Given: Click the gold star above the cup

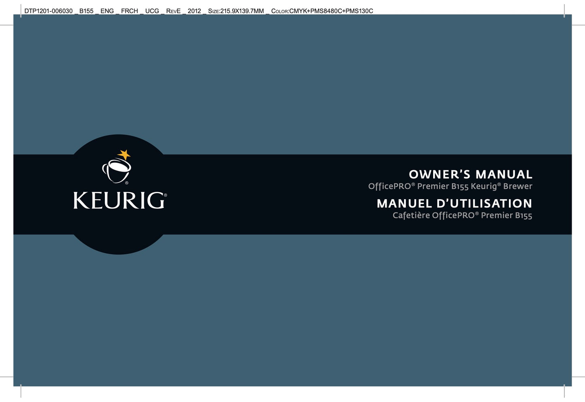Looking at the screenshot, I should coord(124,155).
